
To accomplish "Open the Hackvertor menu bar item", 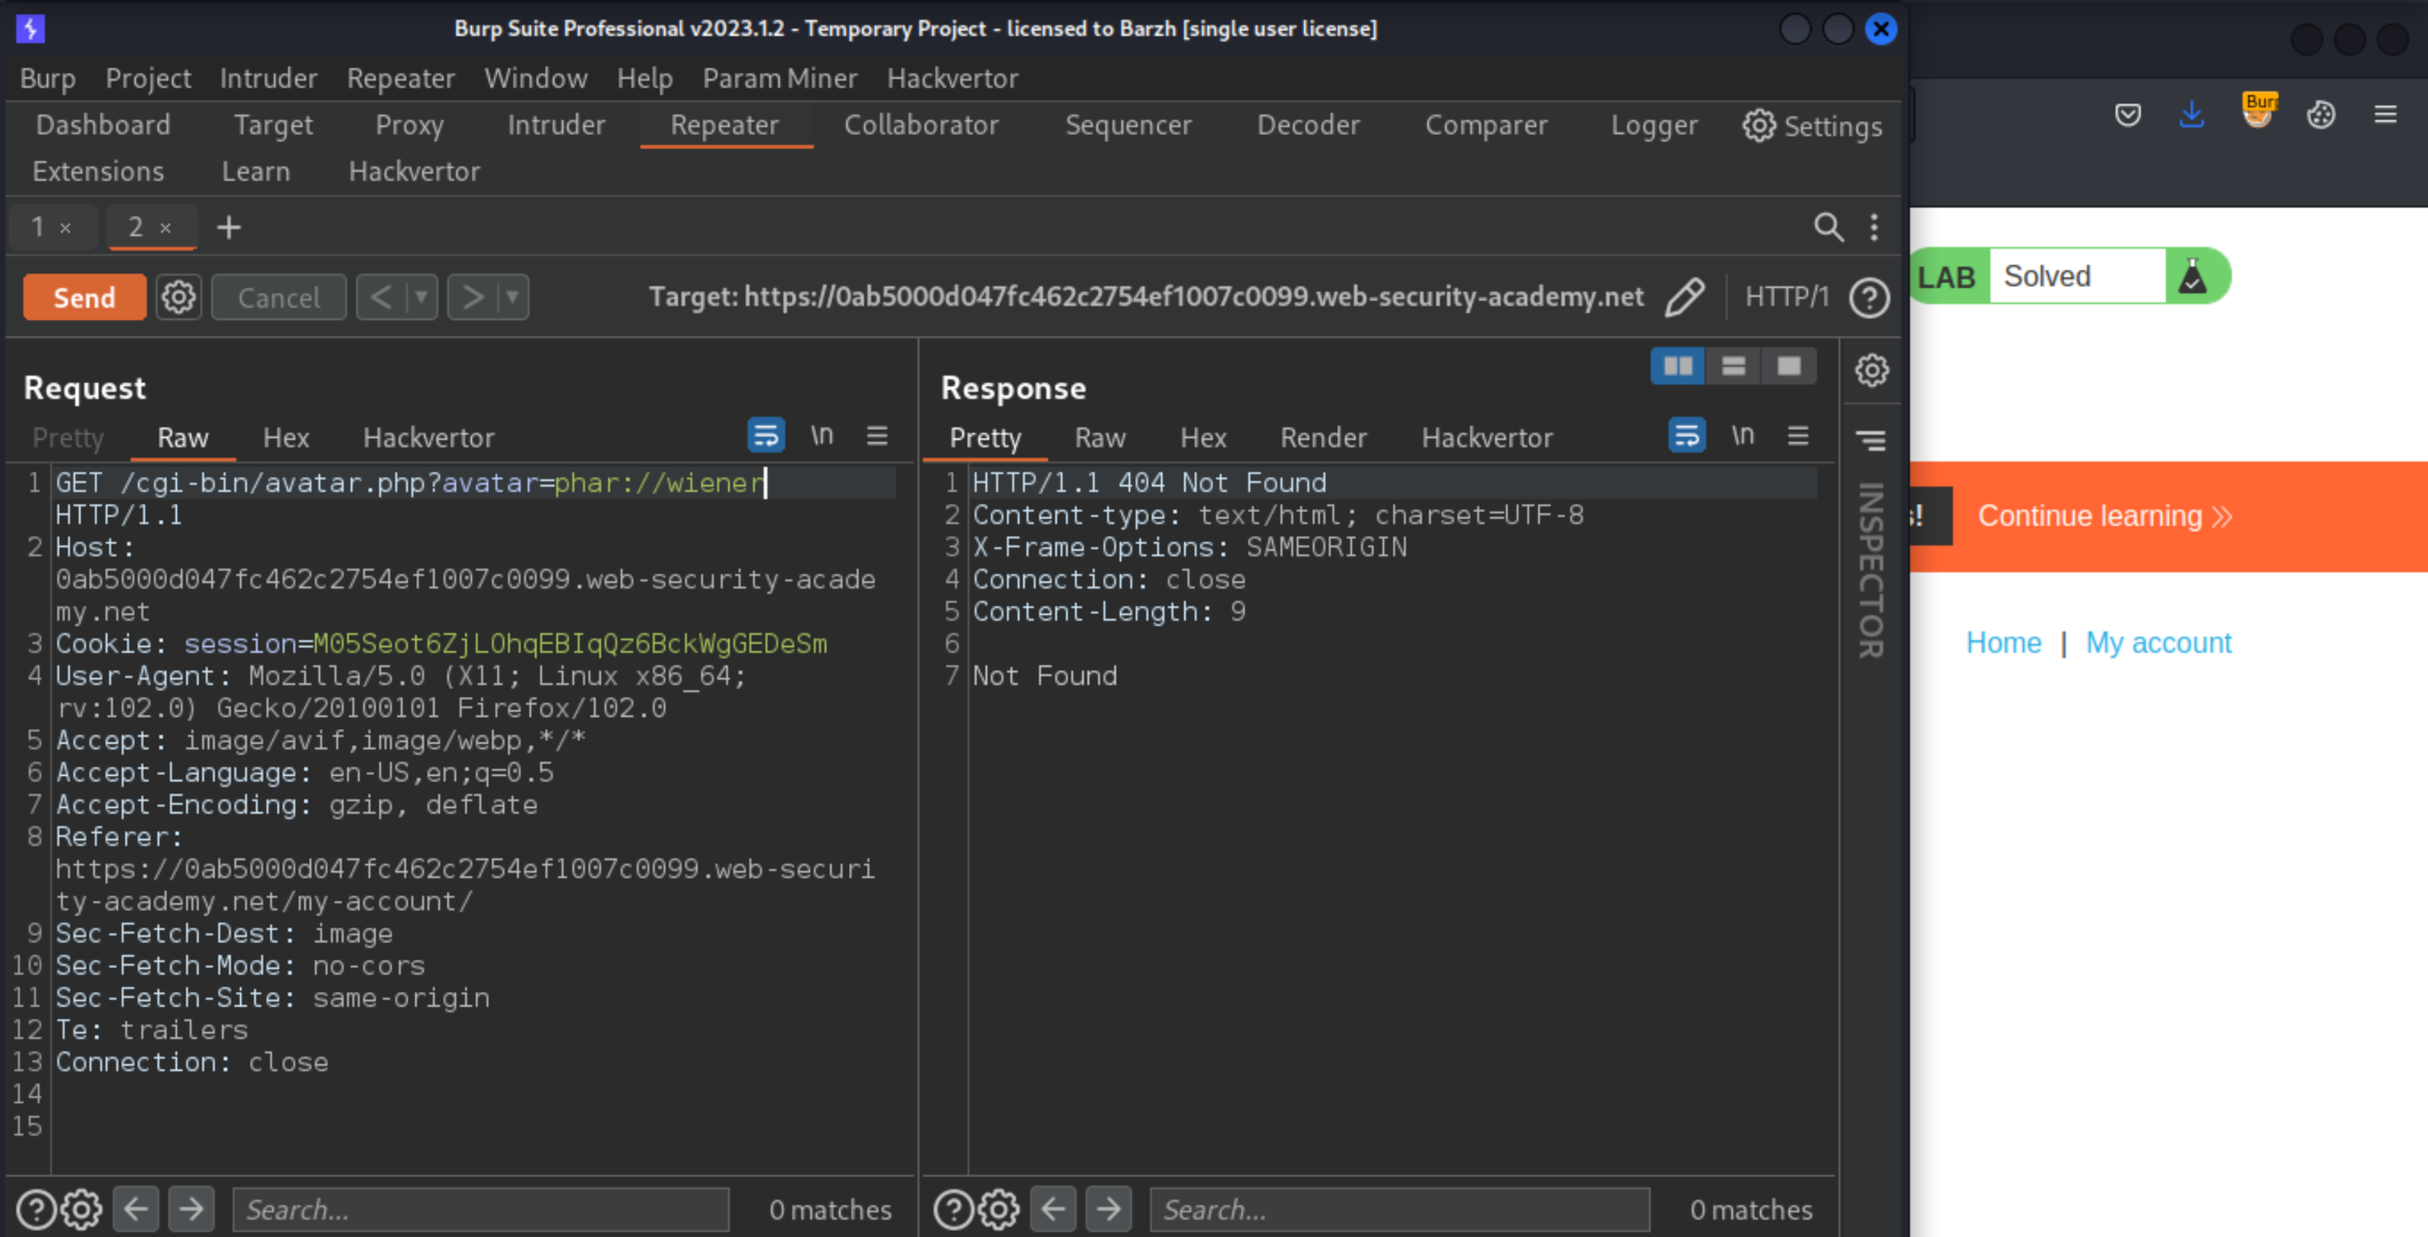I will [x=952, y=78].
